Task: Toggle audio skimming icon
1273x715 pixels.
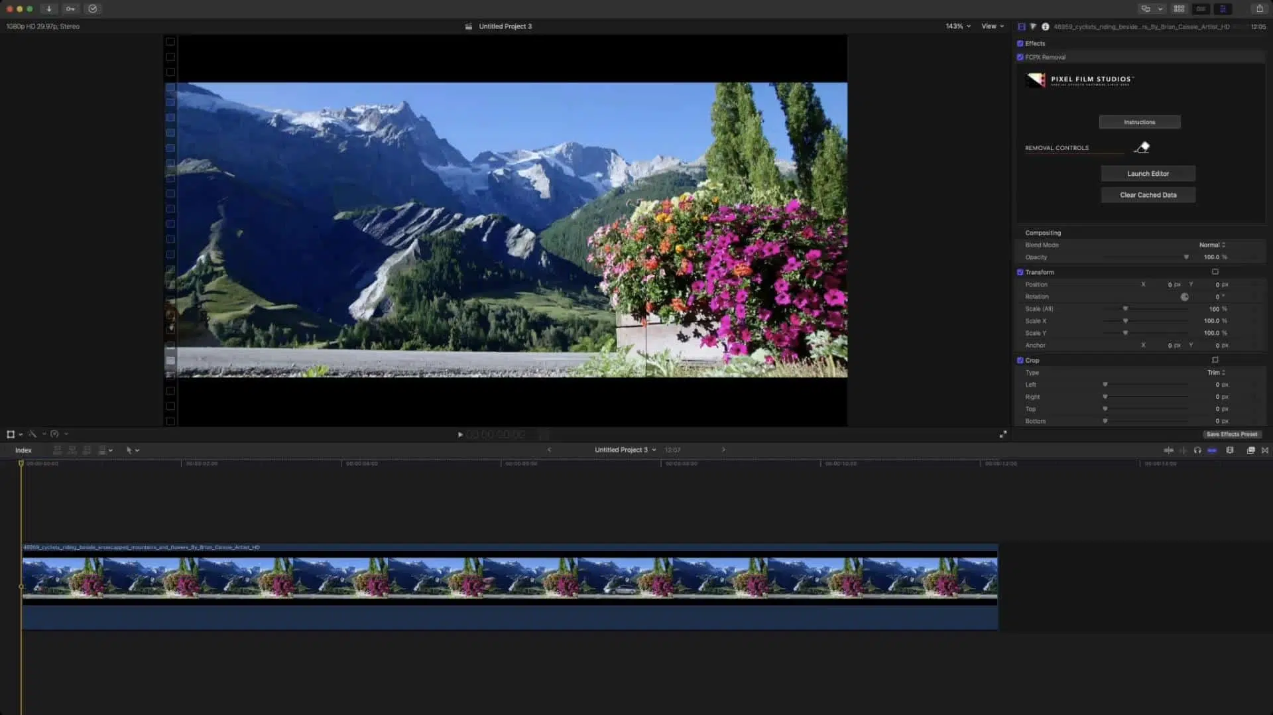Action: (x=1183, y=450)
